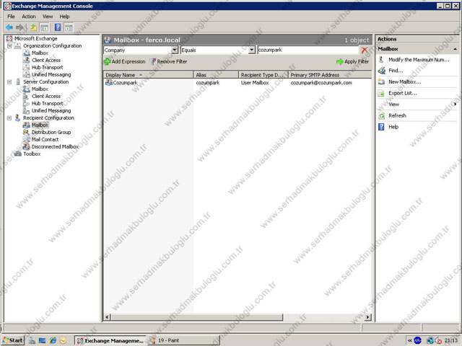The height and width of the screenshot is (346, 462).
Task: Toggle the action pane toolbar icon
Action: [69, 27]
